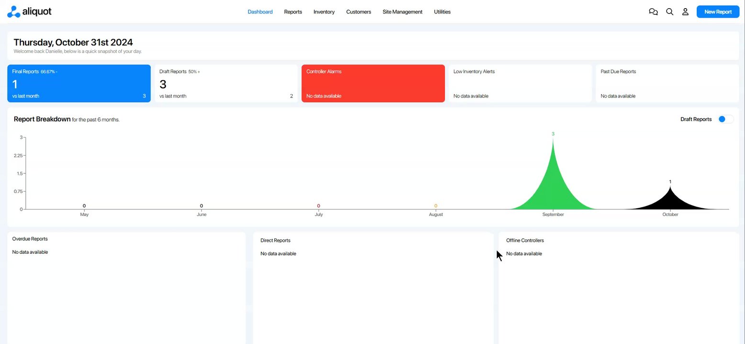Screen dimensions: 745x344
Task: Open the Draft Reports card
Action: [226, 84]
